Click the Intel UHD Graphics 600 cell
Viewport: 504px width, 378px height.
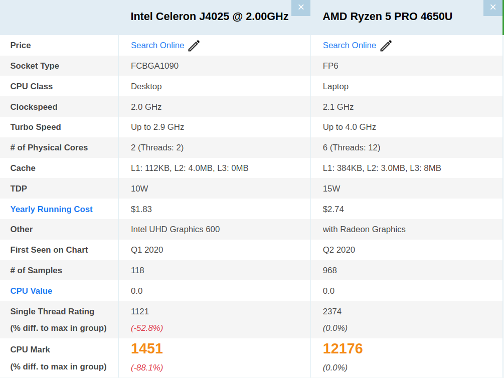(175, 229)
